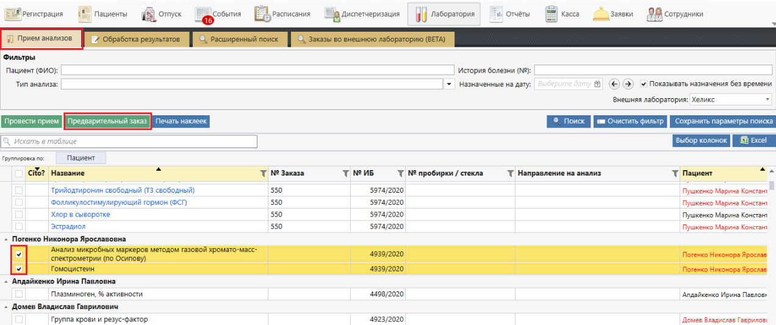Open the calendar date picker icon
The image size is (776, 325).
pos(597,84)
